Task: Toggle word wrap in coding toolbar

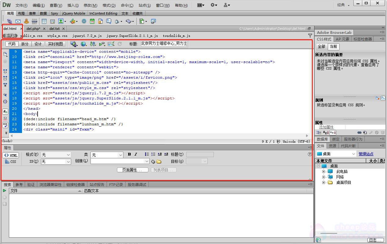Action: click(5, 125)
